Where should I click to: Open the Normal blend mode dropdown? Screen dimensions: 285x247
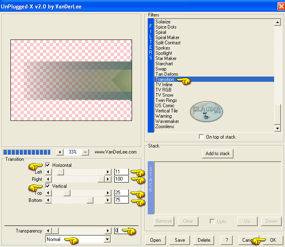pos(107,239)
